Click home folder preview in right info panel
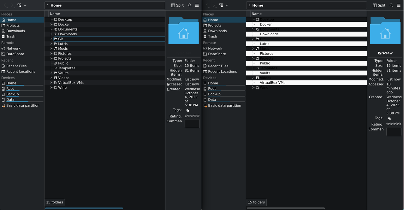404x210 pixels. coord(385,30)
